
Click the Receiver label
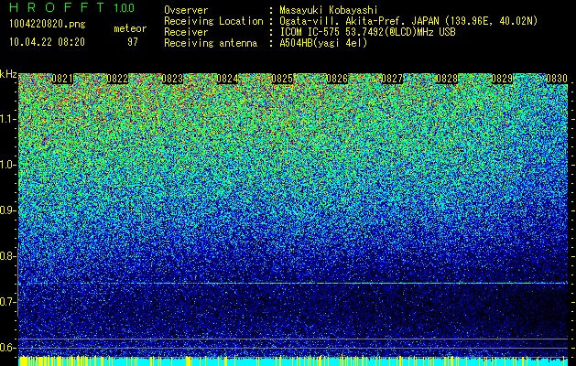pyautogui.click(x=186, y=32)
